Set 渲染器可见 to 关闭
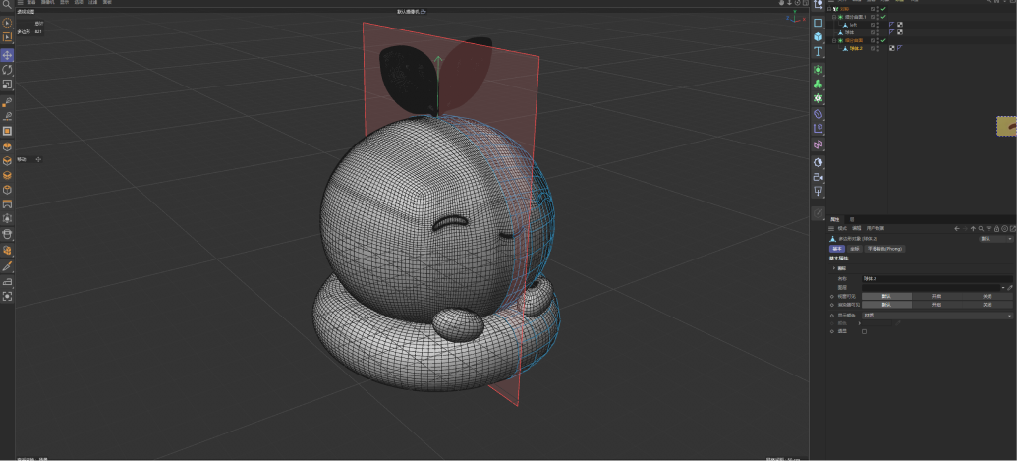1017x461 pixels. [988, 305]
